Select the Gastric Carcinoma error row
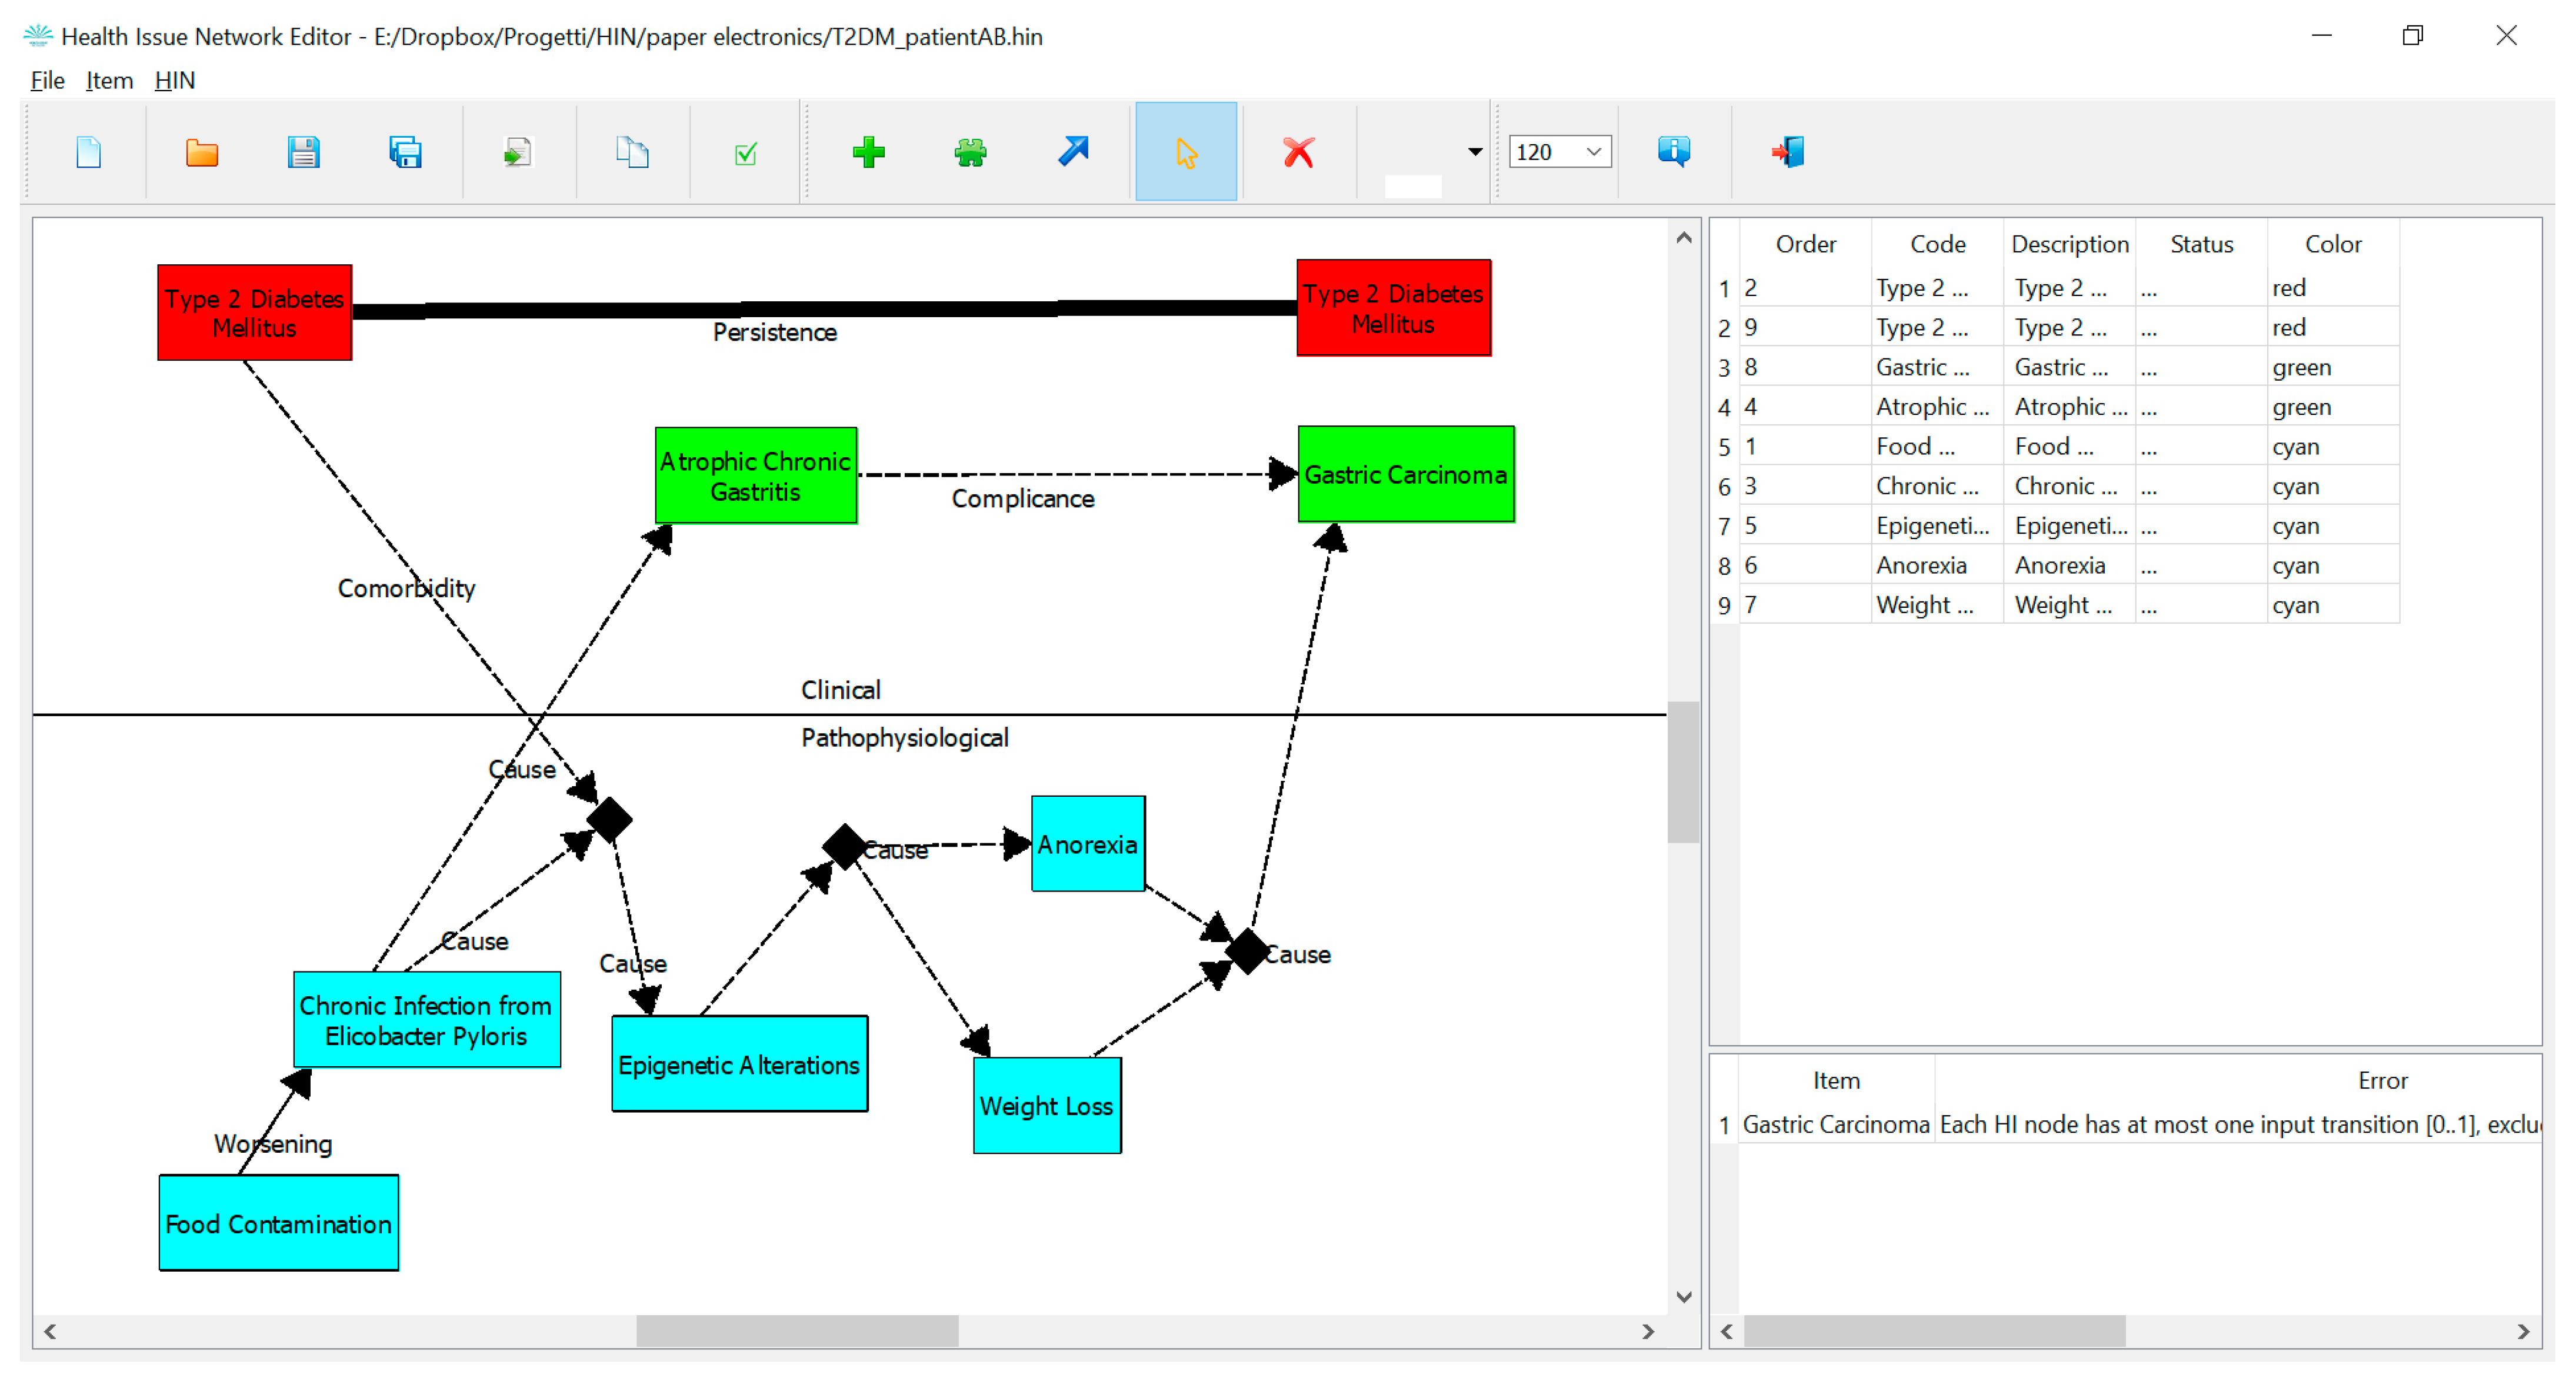The width and height of the screenshot is (2576, 1384). [1836, 1125]
